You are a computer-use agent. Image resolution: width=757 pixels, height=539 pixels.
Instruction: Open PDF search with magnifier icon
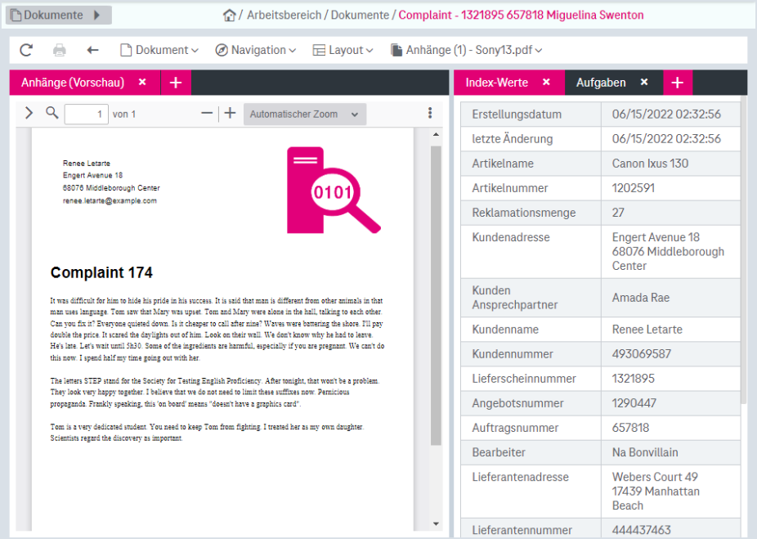[52, 113]
